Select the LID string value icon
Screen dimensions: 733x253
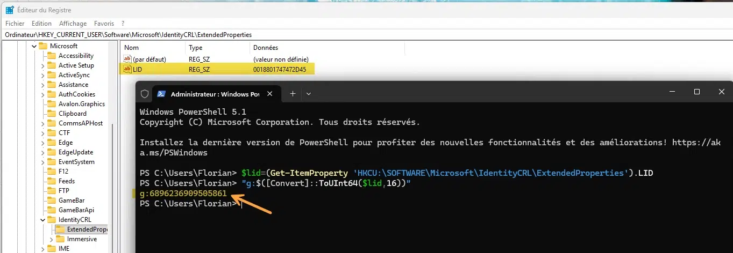127,69
